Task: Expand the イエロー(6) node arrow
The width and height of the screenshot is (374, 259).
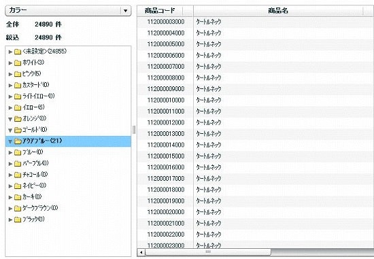Action: (x=10, y=108)
